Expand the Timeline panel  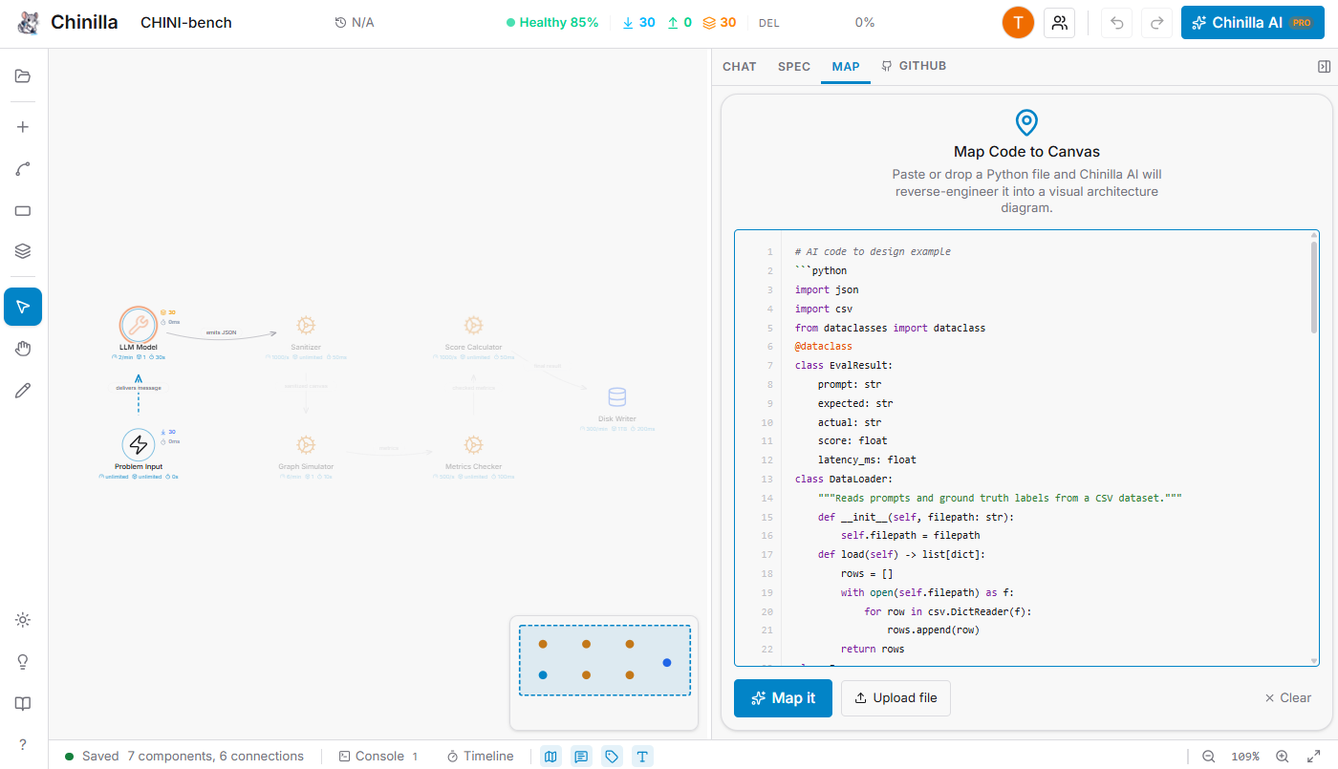[480, 757]
